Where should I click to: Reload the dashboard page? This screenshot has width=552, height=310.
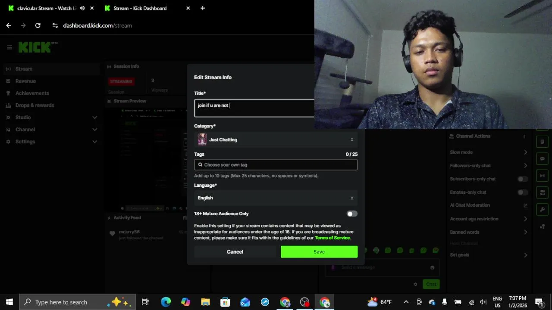pyautogui.click(x=38, y=25)
